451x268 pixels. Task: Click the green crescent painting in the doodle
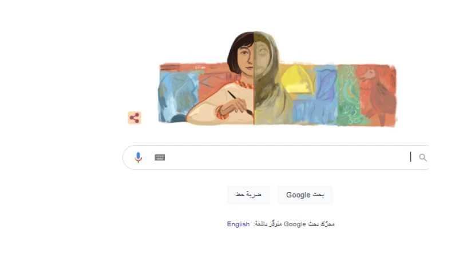point(347,95)
